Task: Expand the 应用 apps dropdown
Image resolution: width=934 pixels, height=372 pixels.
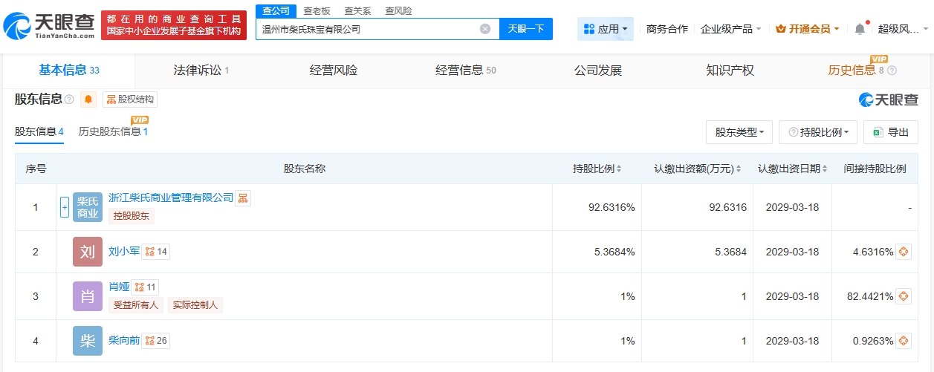Action: coord(605,29)
